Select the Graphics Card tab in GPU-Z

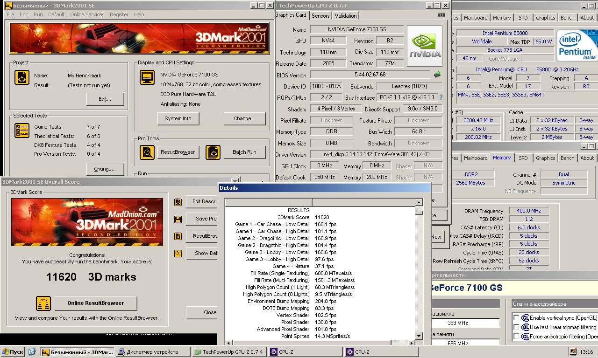292,15
